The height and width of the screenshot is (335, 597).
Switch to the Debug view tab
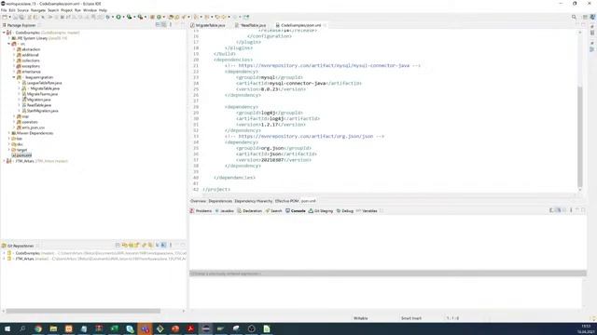[x=345, y=211]
